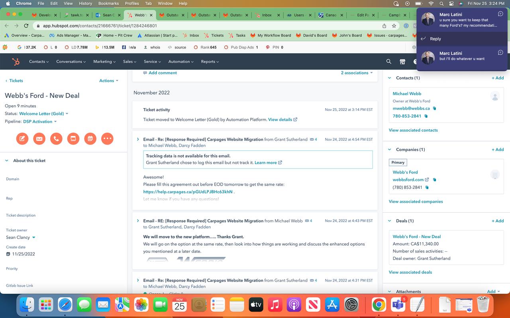Click the orange schedule meeting calendar icon
Screen dimensions: 510x318
[x=90, y=139]
